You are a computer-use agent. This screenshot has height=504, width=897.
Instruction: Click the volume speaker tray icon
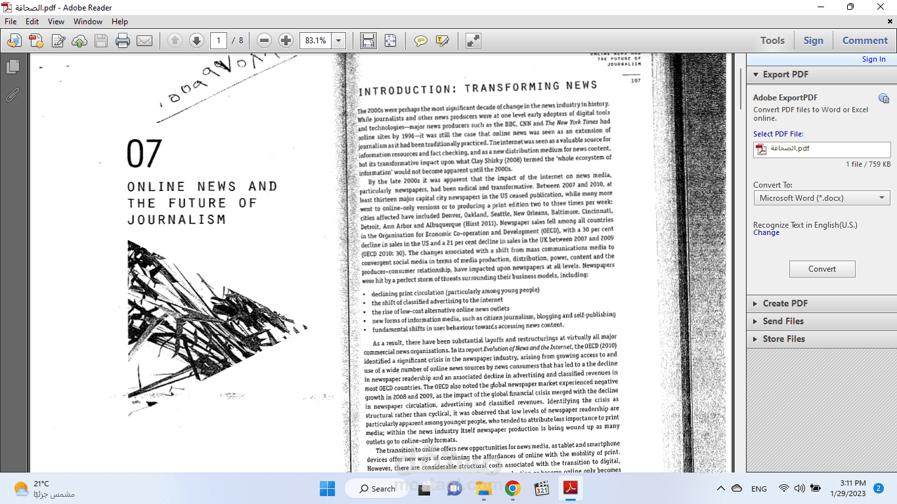799,488
